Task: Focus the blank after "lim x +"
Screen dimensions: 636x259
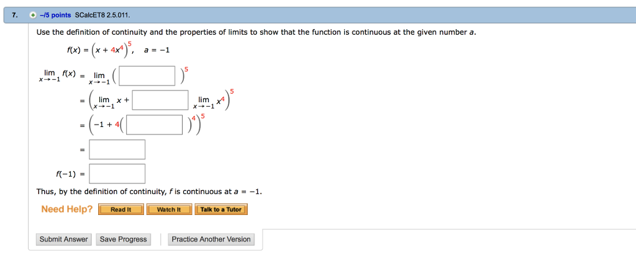Action: point(160,100)
